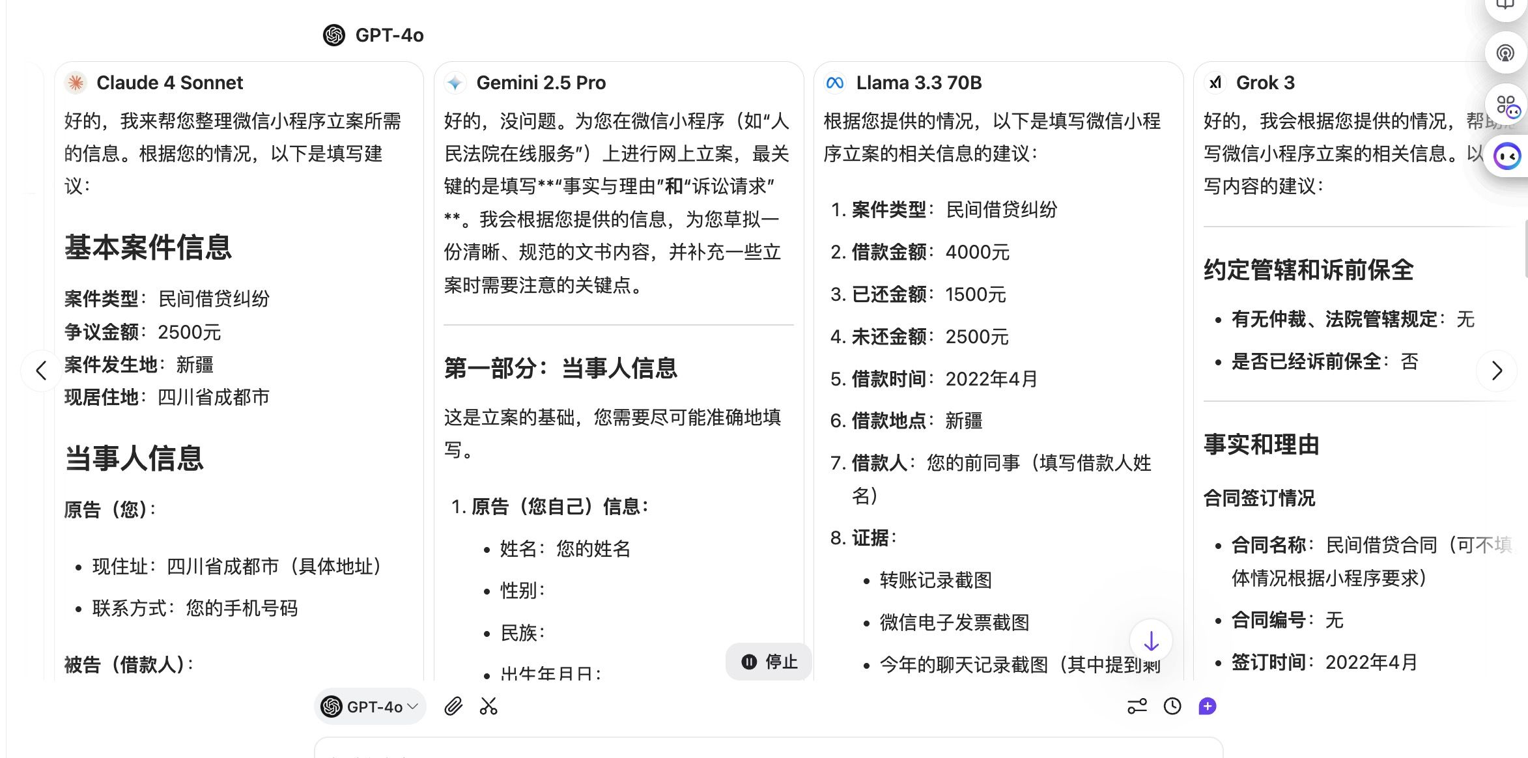Click the list item 借款时间：2022年4月

[x=944, y=379]
